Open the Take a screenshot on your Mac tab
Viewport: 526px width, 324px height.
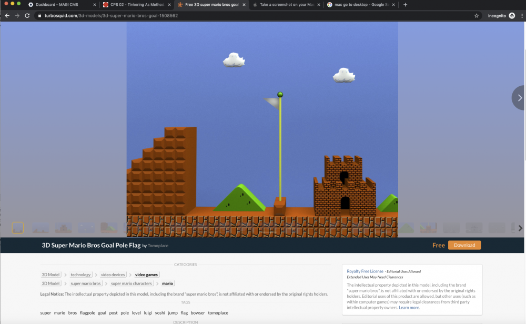tap(287, 5)
